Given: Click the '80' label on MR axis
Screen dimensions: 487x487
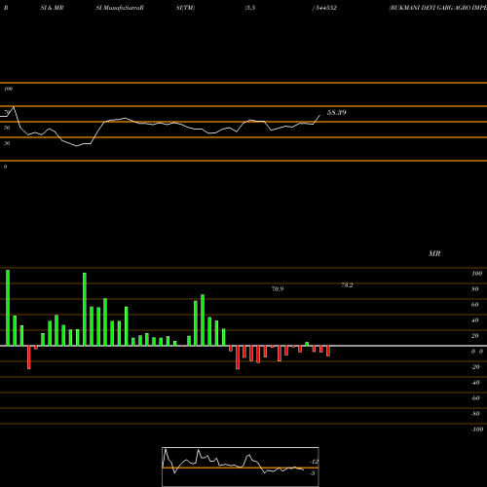Looking at the screenshot, I should pyautogui.click(x=475, y=289).
